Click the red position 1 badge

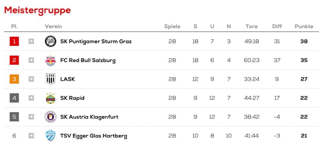pos(14,41)
